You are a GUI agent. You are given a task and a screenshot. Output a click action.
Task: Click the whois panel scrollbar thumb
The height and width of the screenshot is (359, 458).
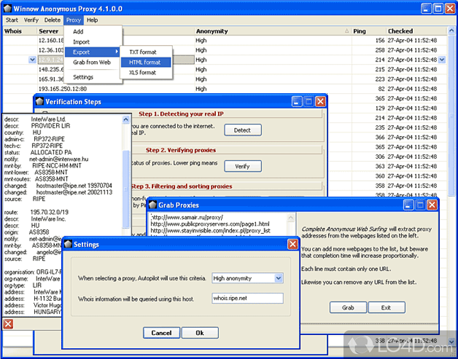126,189
